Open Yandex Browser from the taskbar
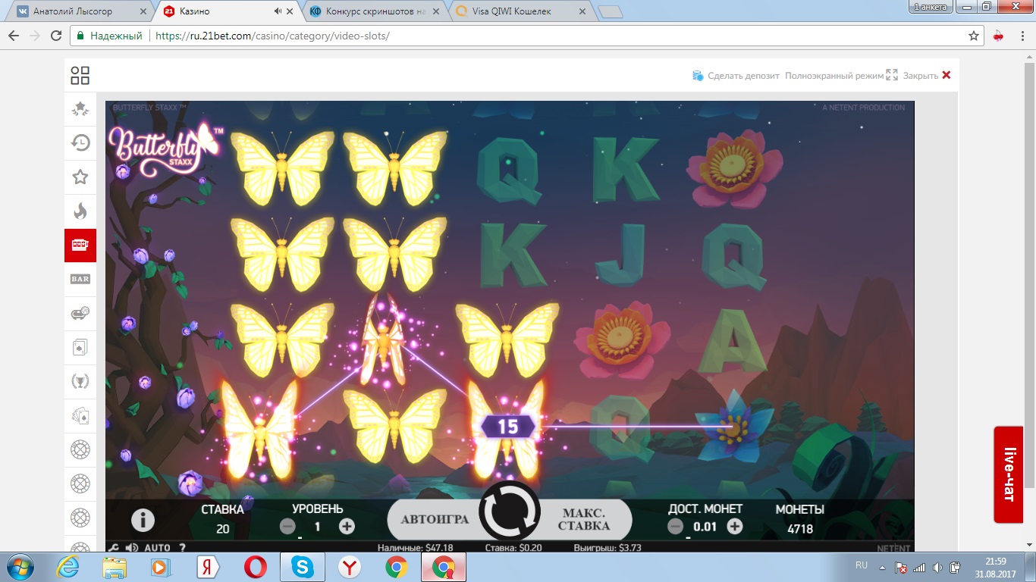 (349, 567)
